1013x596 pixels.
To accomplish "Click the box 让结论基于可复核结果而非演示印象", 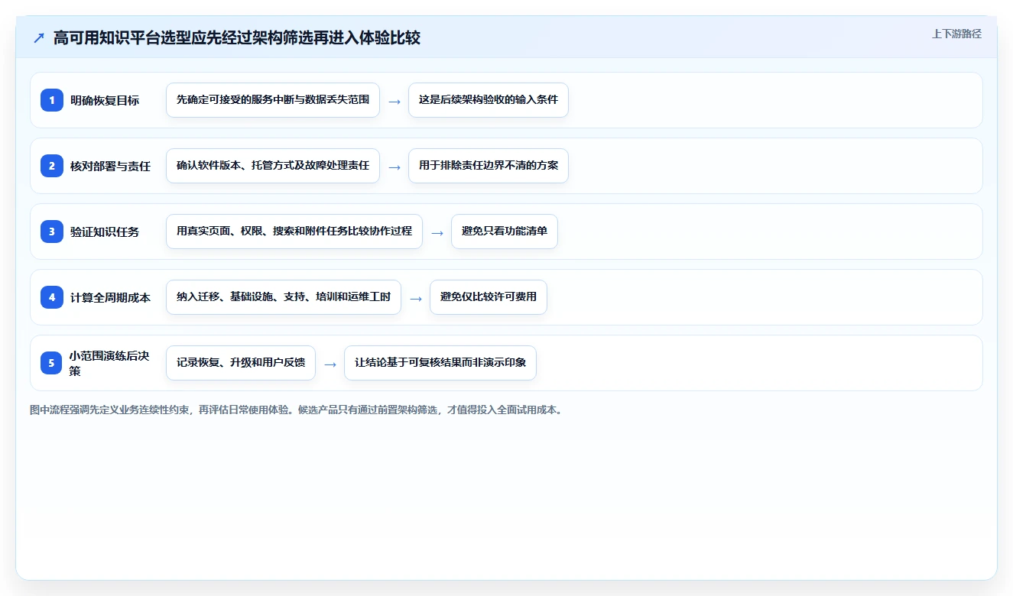I will [440, 363].
